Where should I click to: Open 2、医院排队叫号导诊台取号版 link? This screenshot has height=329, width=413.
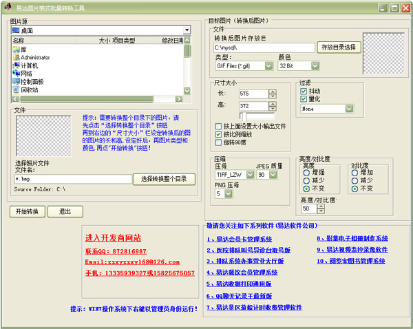pyautogui.click(x=248, y=250)
